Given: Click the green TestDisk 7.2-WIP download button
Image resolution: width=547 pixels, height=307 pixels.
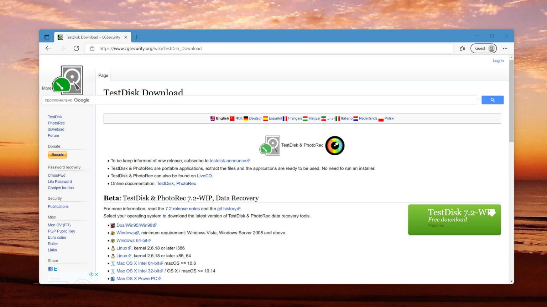Looking at the screenshot, I should [454, 219].
